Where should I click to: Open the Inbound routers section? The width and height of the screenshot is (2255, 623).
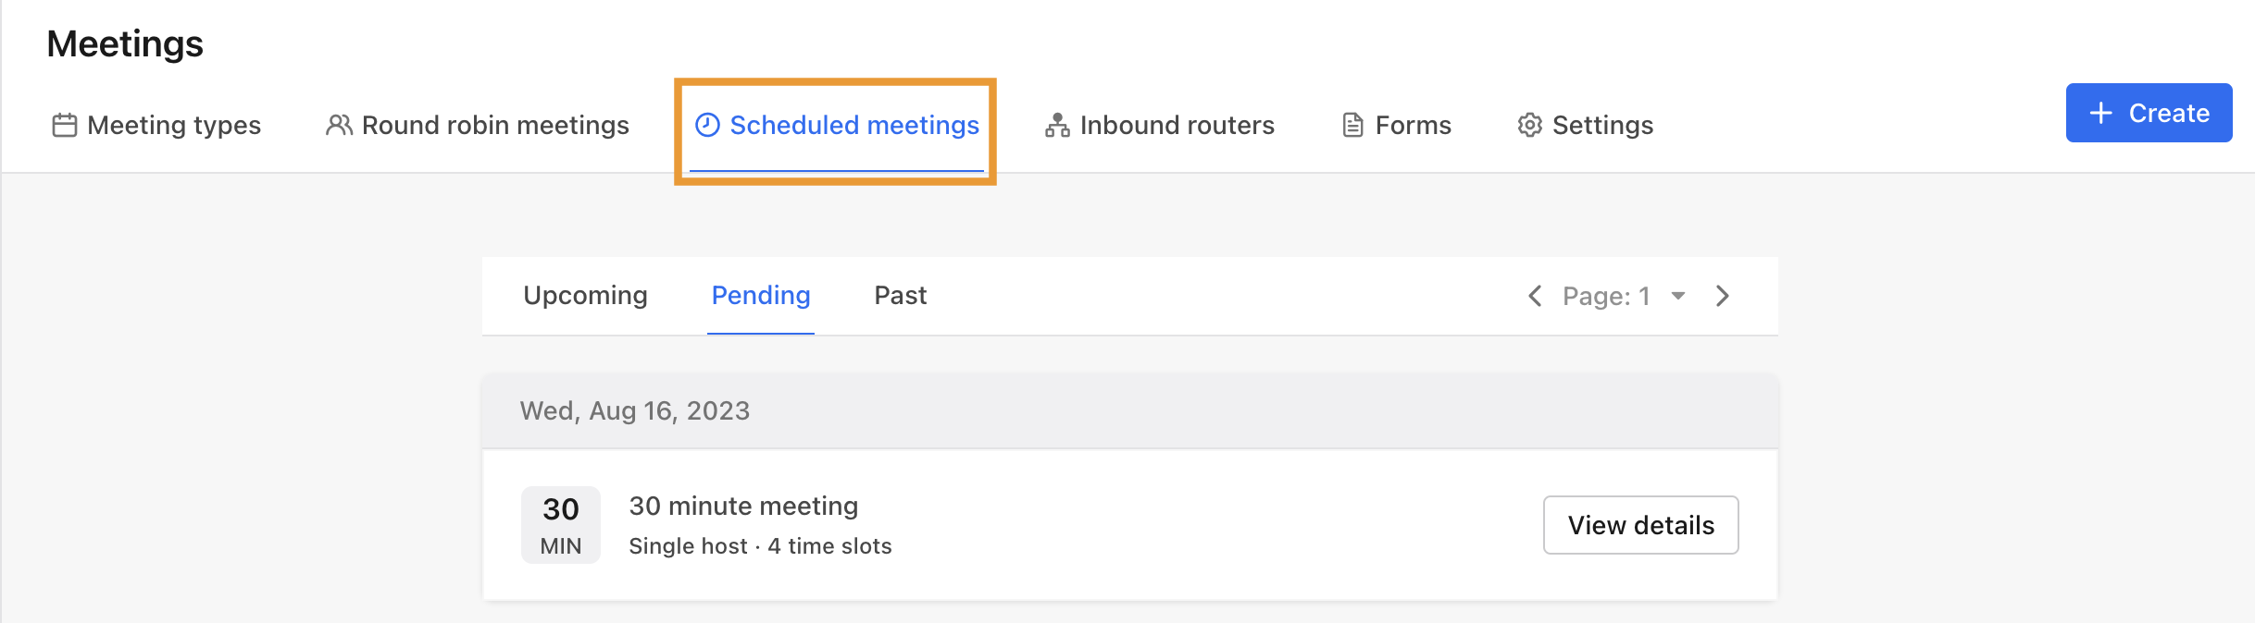pyautogui.click(x=1177, y=124)
